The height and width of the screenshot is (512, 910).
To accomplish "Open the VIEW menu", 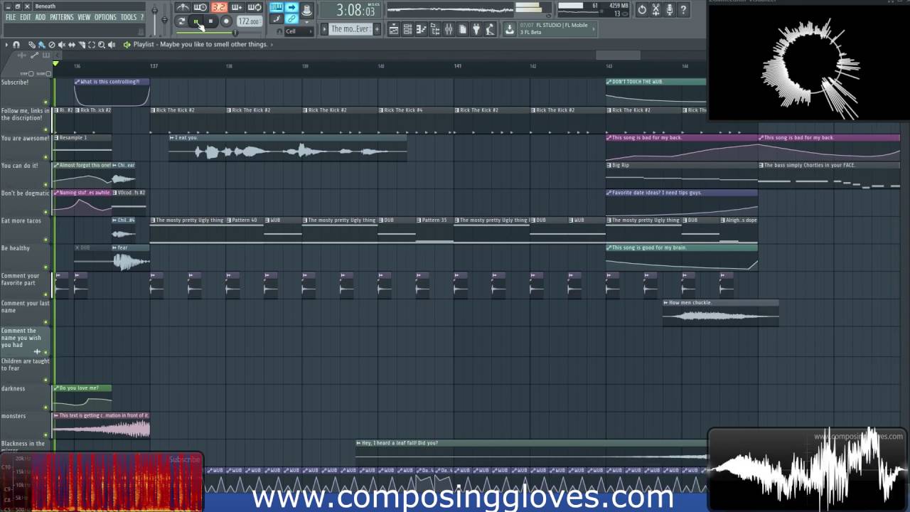I will point(84,17).
